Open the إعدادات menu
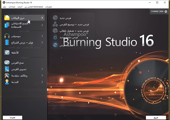The height and width of the screenshot is (120, 170). click(x=12, y=7)
